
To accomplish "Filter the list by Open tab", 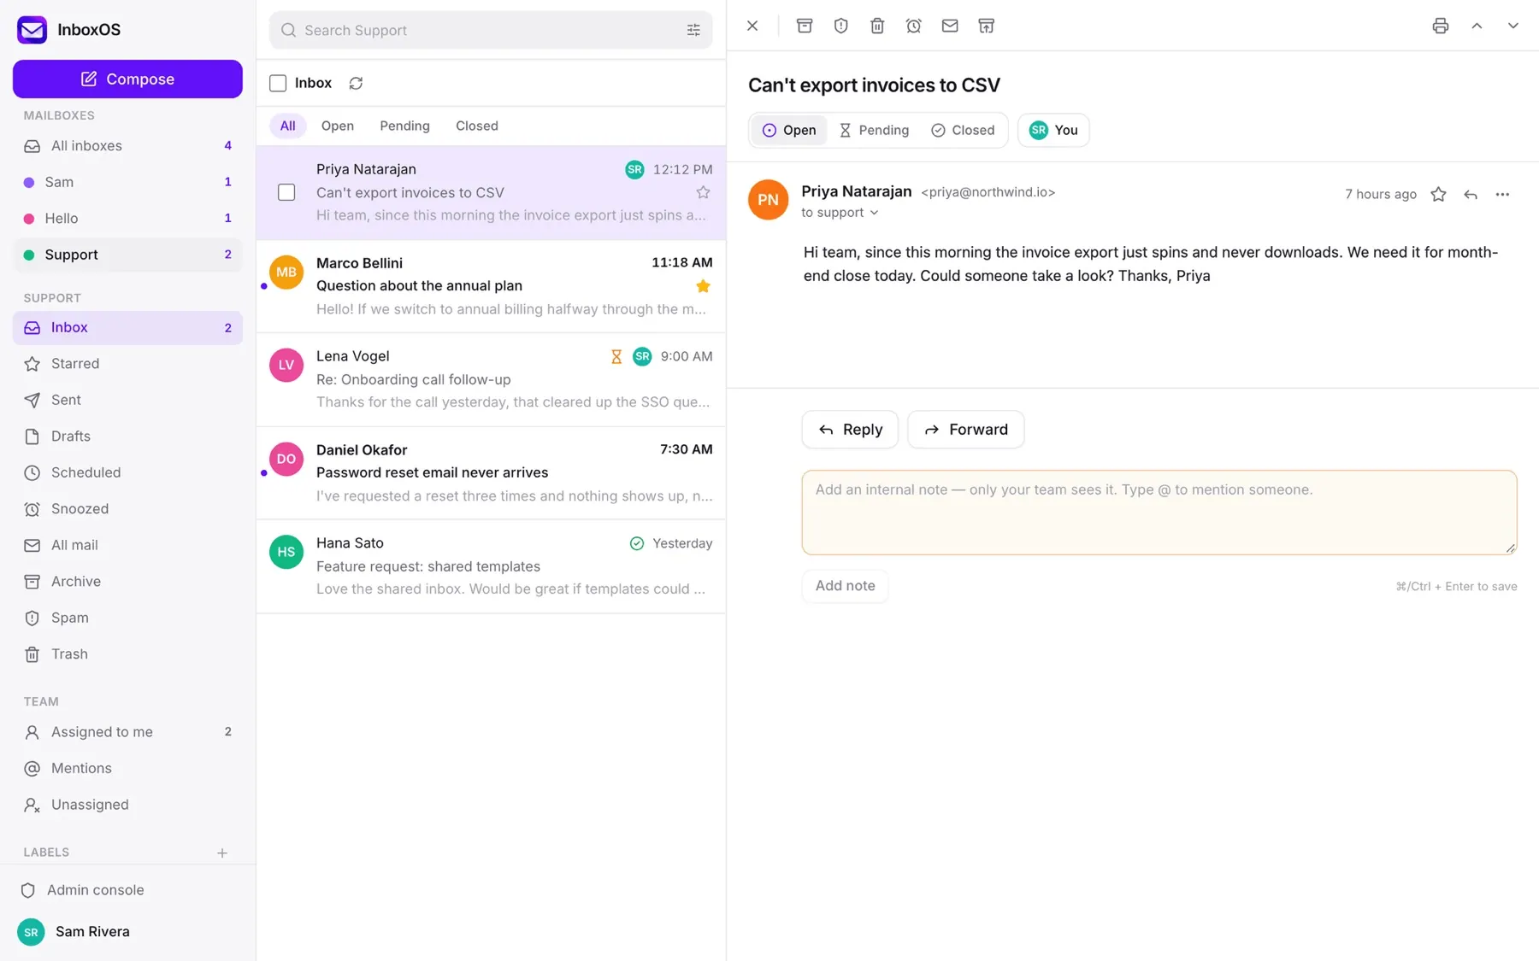I will (338, 126).
